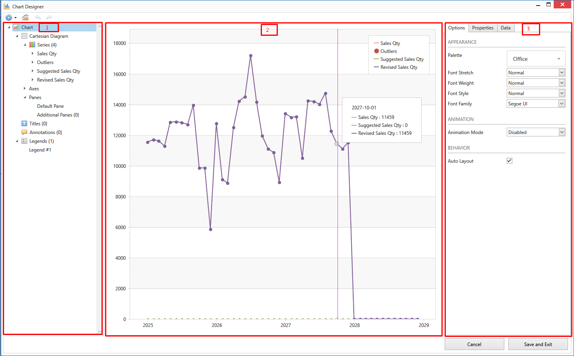574x356 pixels.
Task: Click the Save and Exit button
Action: (538, 344)
